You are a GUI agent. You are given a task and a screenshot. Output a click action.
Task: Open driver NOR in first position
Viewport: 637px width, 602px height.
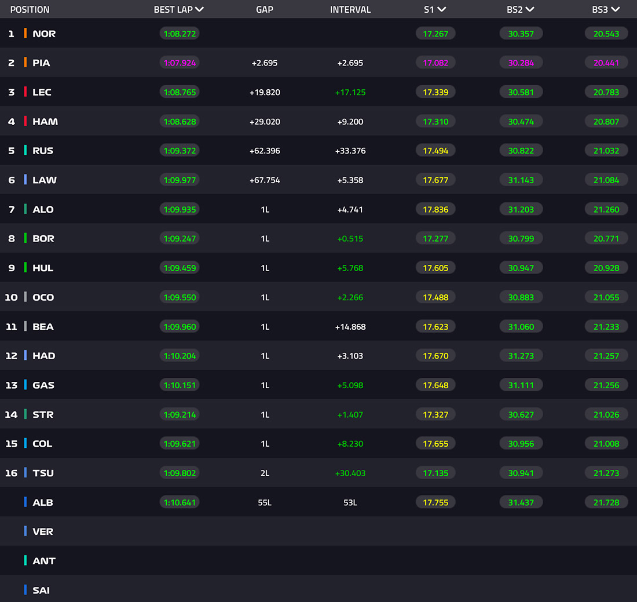pyautogui.click(x=44, y=34)
